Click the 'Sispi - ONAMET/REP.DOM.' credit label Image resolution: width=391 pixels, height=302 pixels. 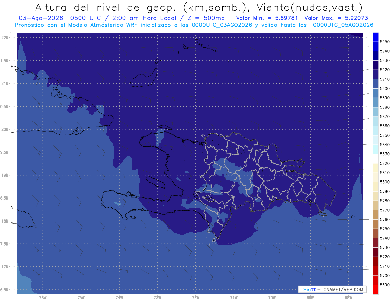click(x=332, y=289)
